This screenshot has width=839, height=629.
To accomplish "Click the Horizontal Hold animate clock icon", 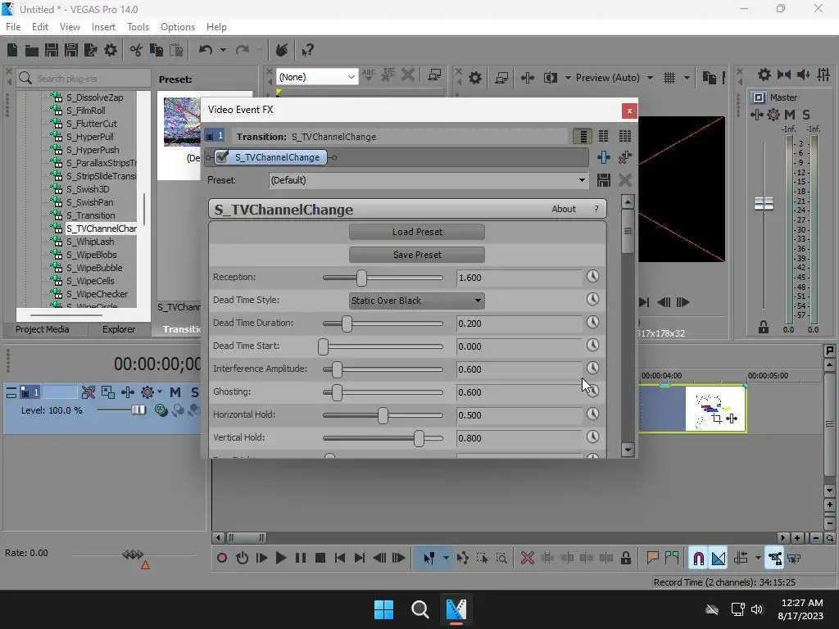I will coord(592,414).
